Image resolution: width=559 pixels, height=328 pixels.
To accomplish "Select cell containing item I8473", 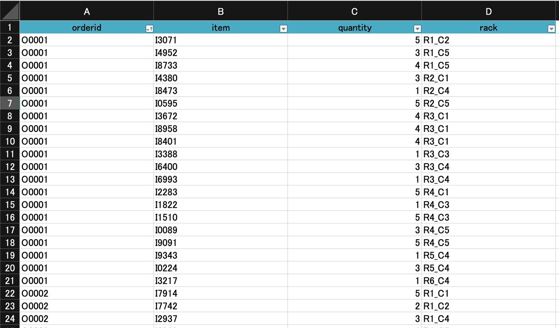I will pyautogui.click(x=220, y=91).
